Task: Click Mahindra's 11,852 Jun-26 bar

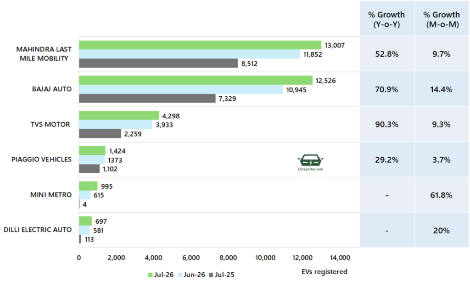Action: (x=190, y=54)
